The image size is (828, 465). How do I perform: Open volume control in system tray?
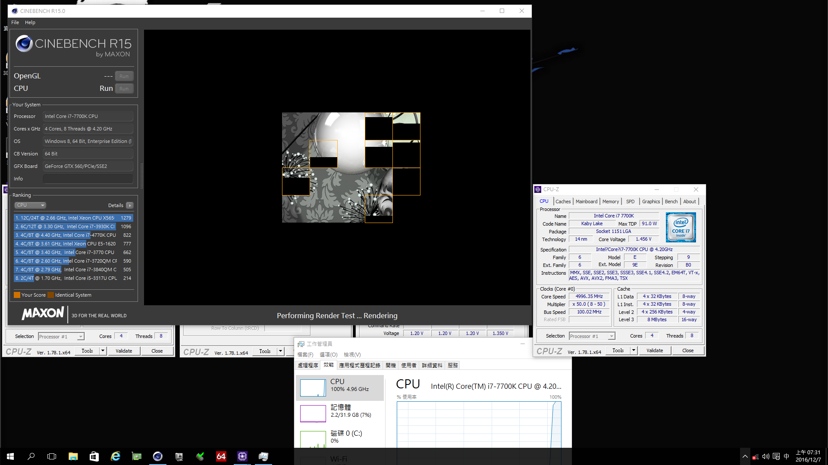click(765, 456)
